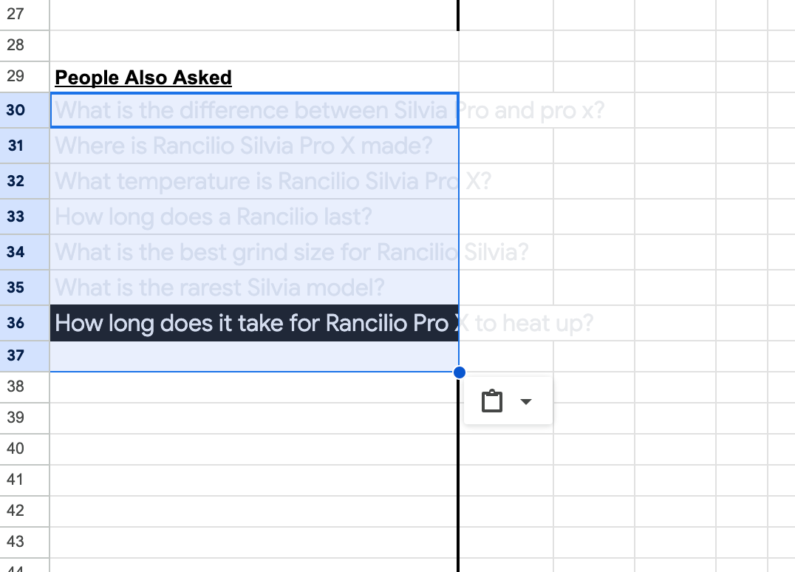Viewport: 795px width, 572px height.
Task: Click the empty cell in row 37
Action: click(254, 356)
